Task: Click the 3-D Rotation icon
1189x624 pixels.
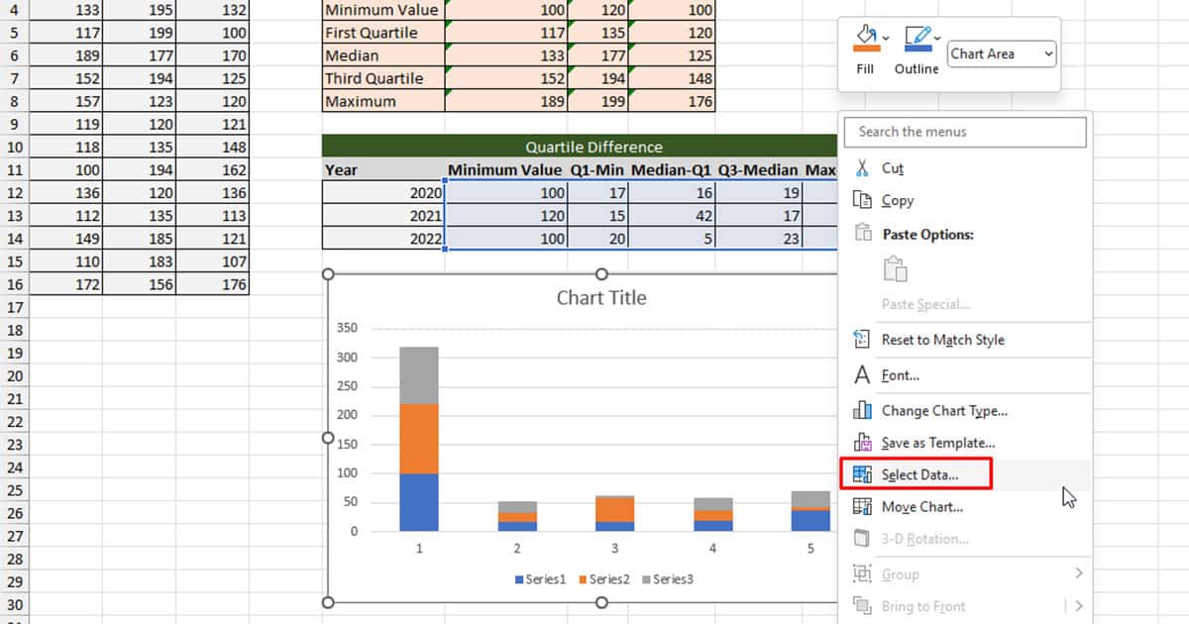Action: 863,538
